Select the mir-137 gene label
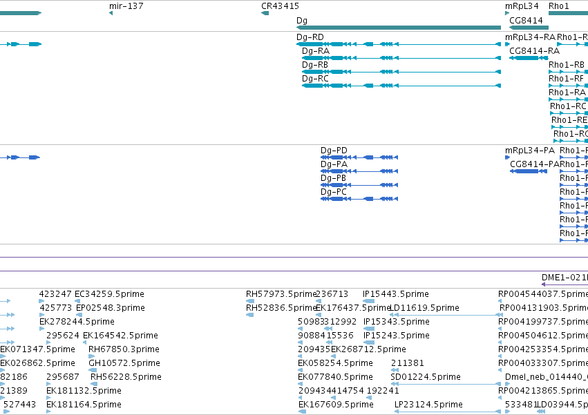 (126, 6)
